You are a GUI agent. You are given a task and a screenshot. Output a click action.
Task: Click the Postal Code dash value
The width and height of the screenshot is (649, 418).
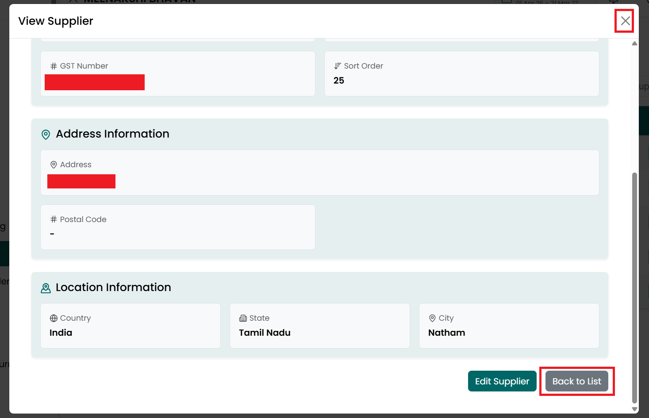52,234
